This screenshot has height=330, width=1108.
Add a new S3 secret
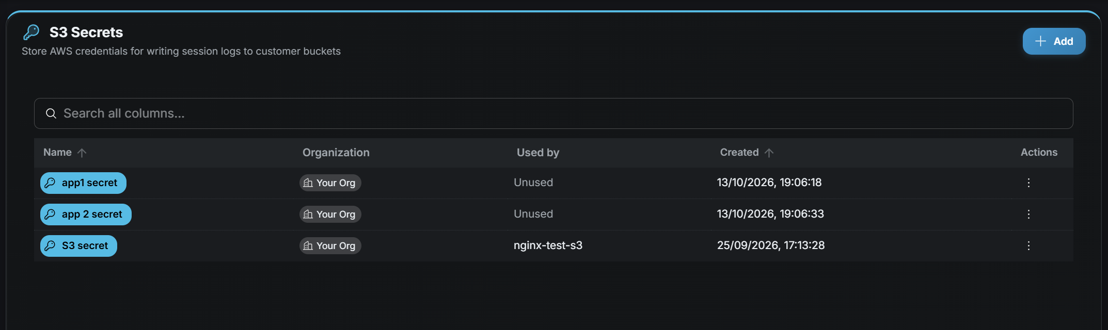pos(1054,41)
